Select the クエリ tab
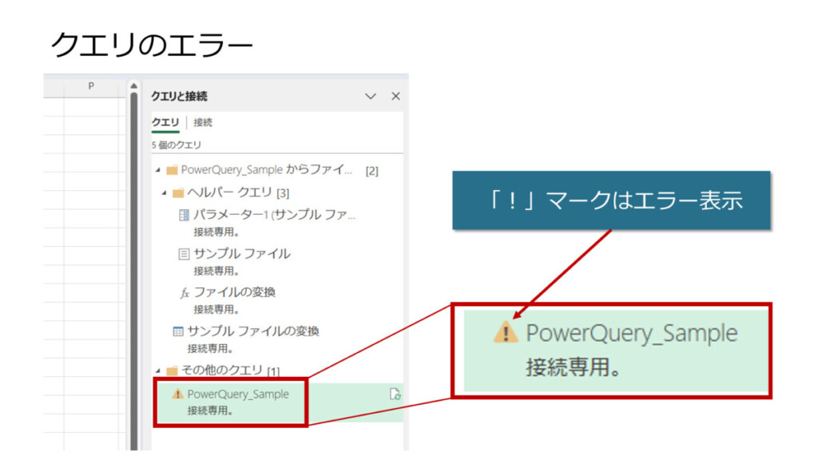 click(x=165, y=122)
